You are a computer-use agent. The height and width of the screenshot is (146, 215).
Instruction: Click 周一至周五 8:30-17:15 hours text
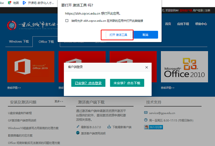[171, 120]
